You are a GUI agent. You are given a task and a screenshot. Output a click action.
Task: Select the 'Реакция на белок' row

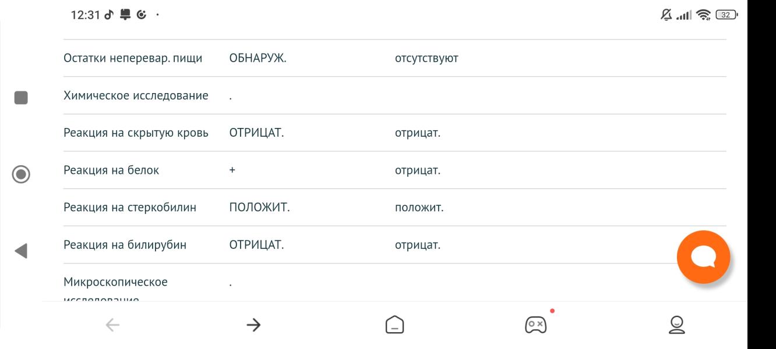point(111,170)
